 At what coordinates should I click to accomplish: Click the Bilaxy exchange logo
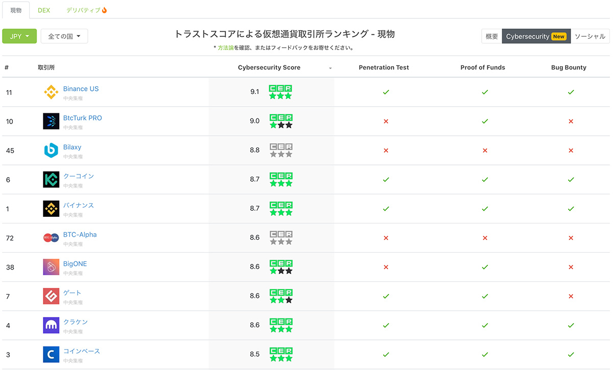(x=51, y=150)
